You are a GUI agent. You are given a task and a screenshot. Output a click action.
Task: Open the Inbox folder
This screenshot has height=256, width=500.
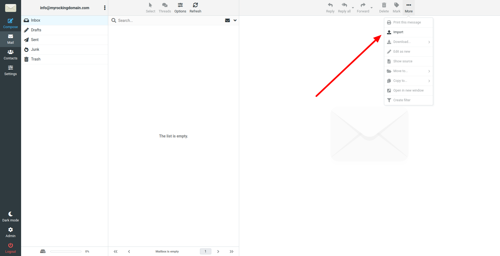click(x=65, y=20)
